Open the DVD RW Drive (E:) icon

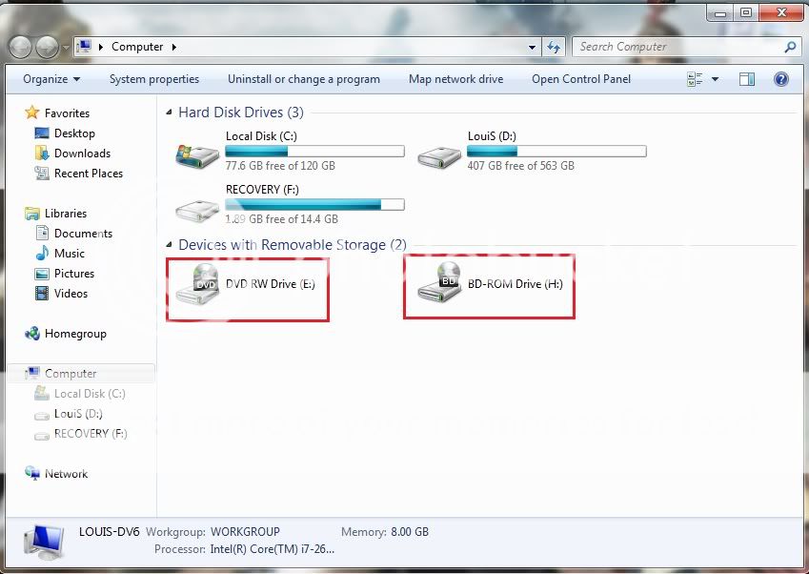198,284
